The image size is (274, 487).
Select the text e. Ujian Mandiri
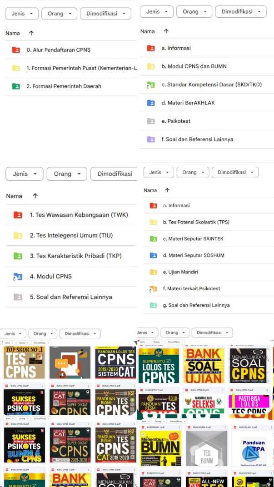[180, 272]
